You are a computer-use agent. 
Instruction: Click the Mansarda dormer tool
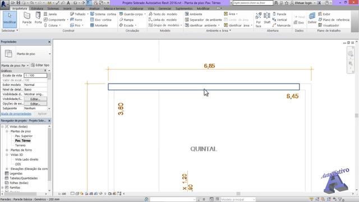pos(282,25)
